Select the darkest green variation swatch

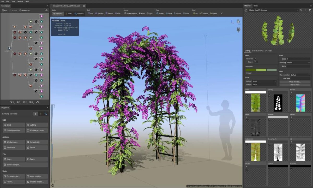pos(250,70)
